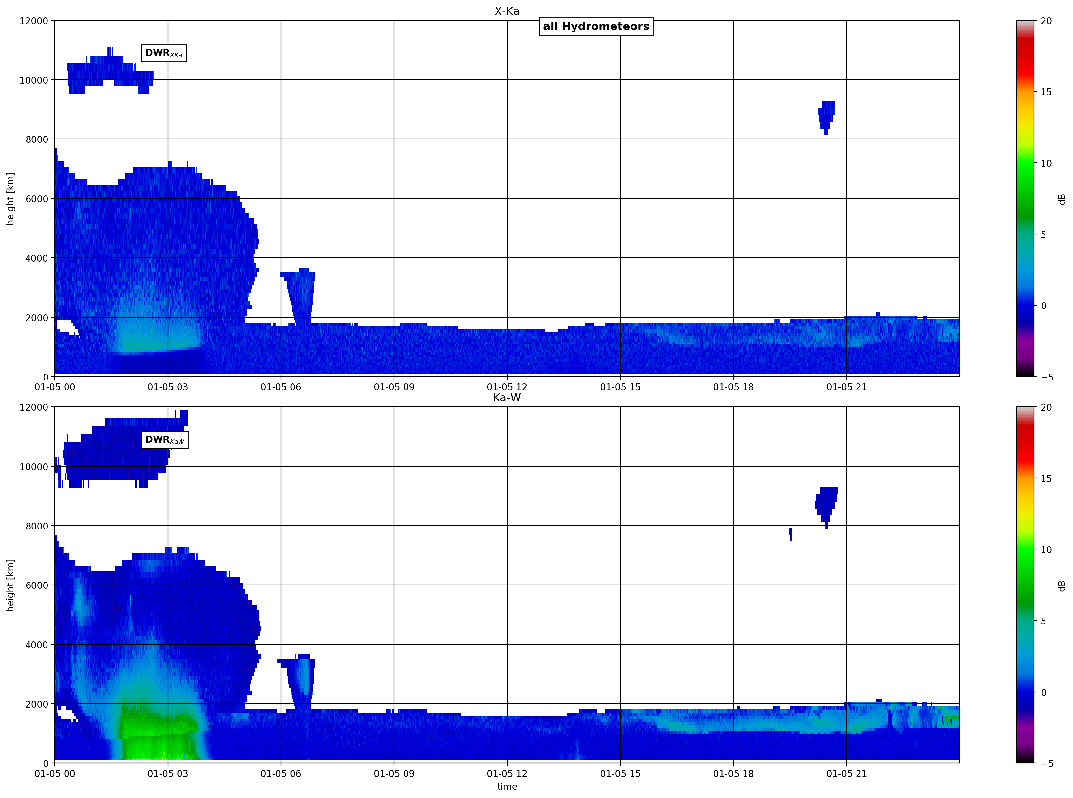Click the "time" x-axis label
The width and height of the screenshot is (1073, 798).
coord(507,787)
